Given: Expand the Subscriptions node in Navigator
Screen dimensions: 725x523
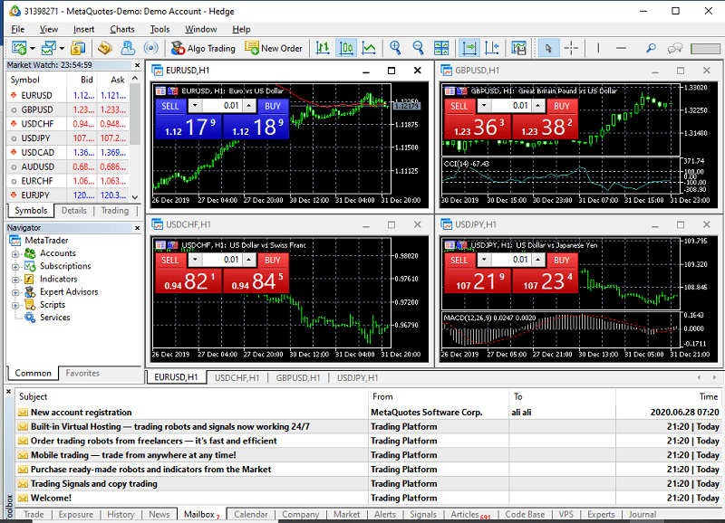Looking at the screenshot, I should click(15, 267).
